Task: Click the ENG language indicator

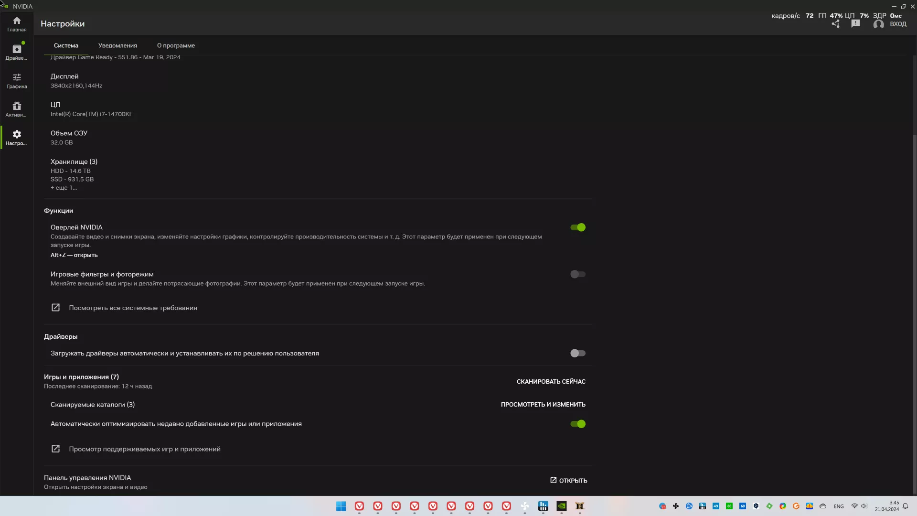Action: (x=839, y=506)
